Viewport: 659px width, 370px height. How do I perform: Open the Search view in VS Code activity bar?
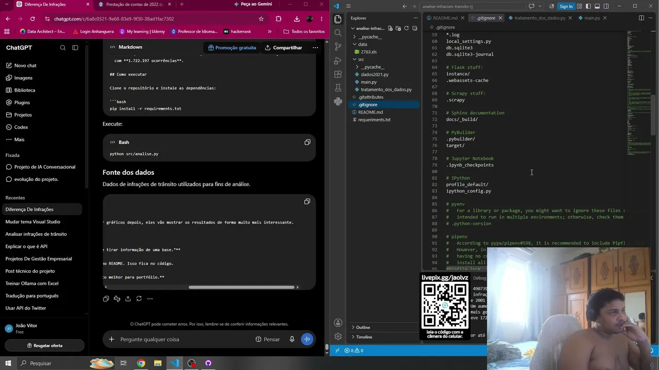click(338, 33)
